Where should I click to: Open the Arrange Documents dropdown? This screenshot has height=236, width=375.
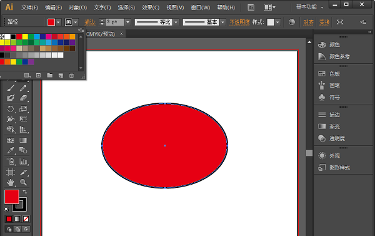click(x=269, y=8)
